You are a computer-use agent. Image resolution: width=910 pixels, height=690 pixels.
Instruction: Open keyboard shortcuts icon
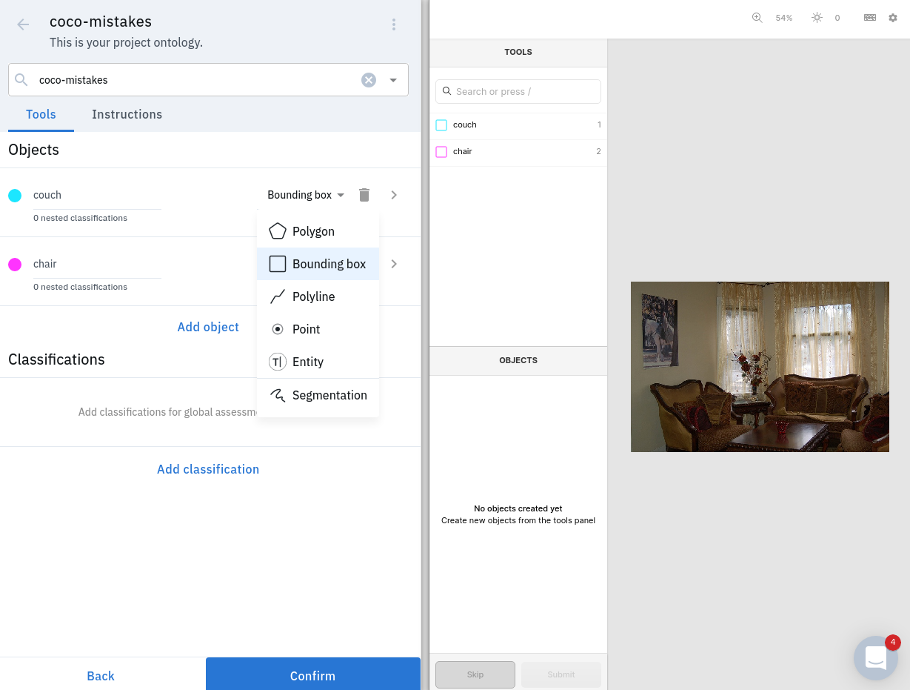click(870, 18)
